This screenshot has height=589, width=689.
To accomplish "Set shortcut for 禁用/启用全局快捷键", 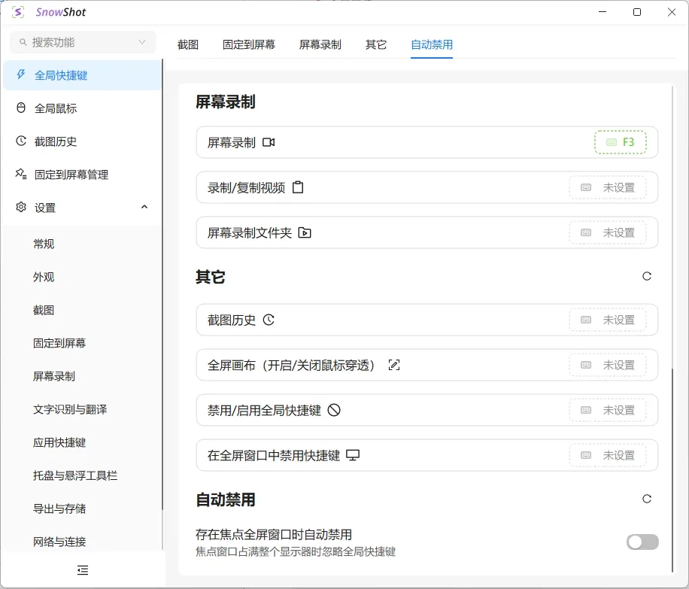I will point(608,410).
